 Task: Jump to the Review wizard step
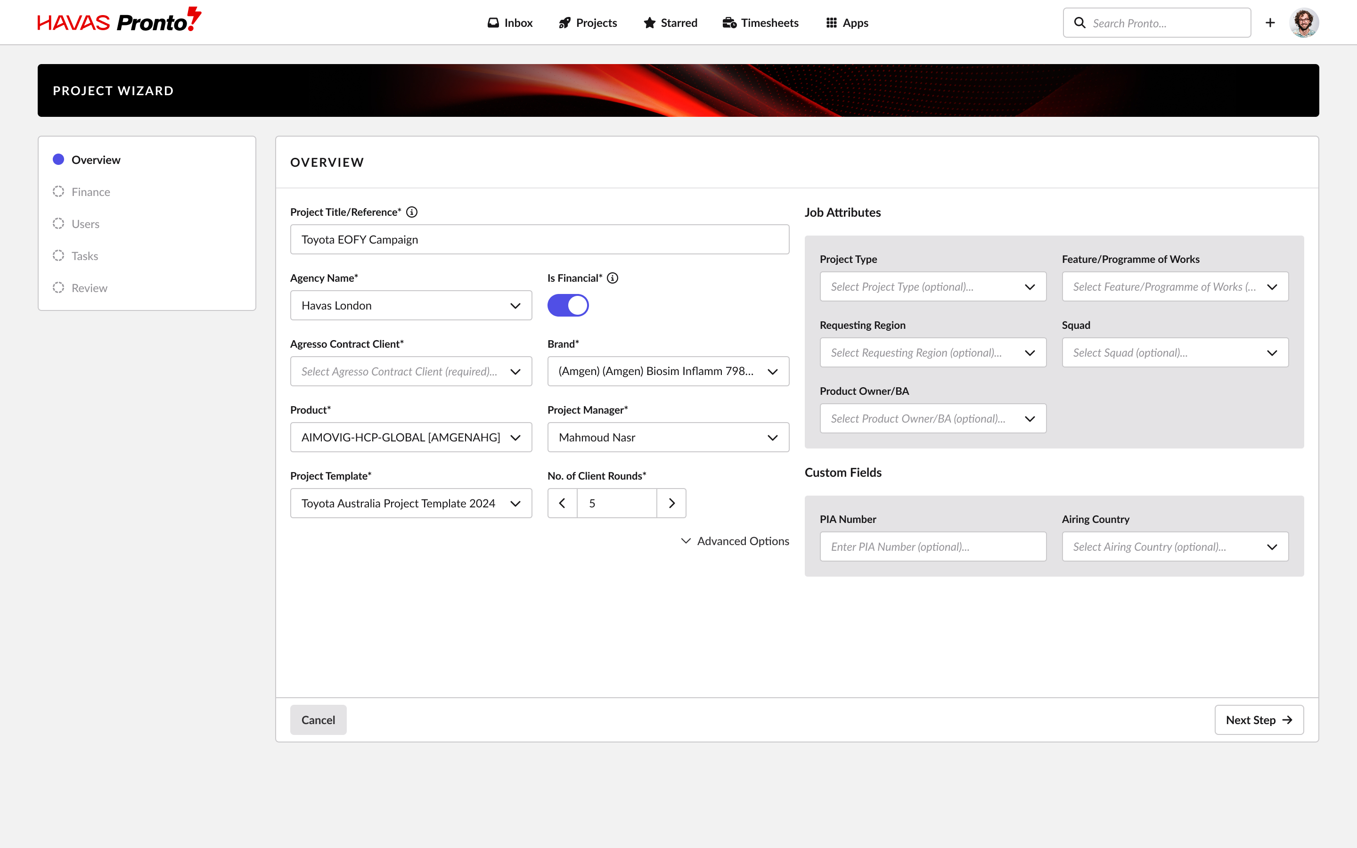pyautogui.click(x=80, y=288)
